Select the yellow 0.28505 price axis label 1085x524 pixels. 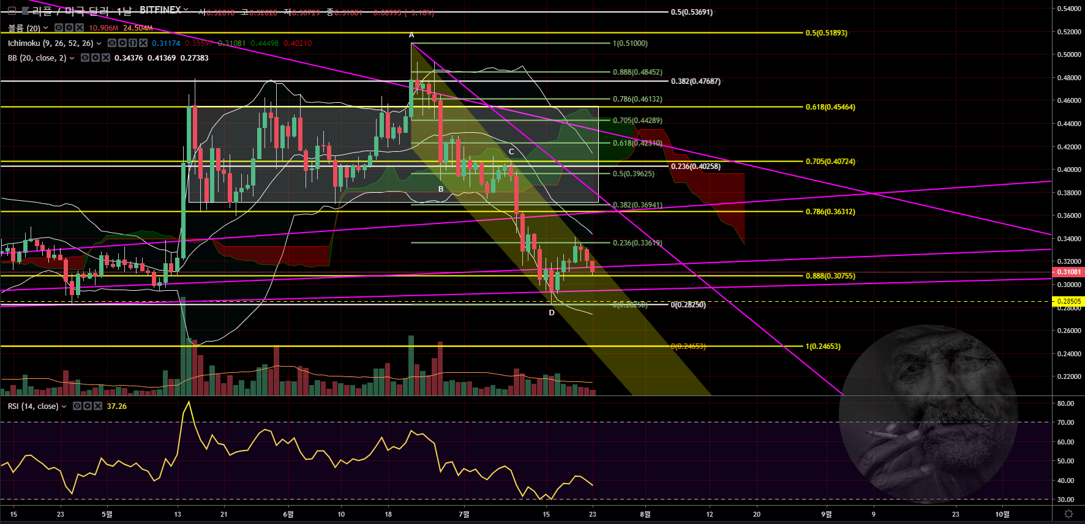[x=1068, y=301]
